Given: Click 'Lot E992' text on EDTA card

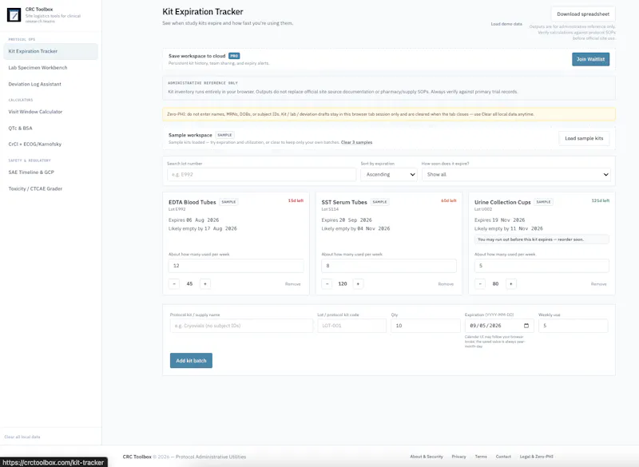Looking at the screenshot, I should pos(177,209).
